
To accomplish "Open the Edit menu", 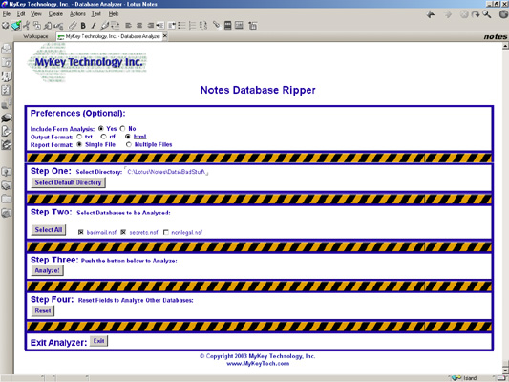I will tap(21, 14).
